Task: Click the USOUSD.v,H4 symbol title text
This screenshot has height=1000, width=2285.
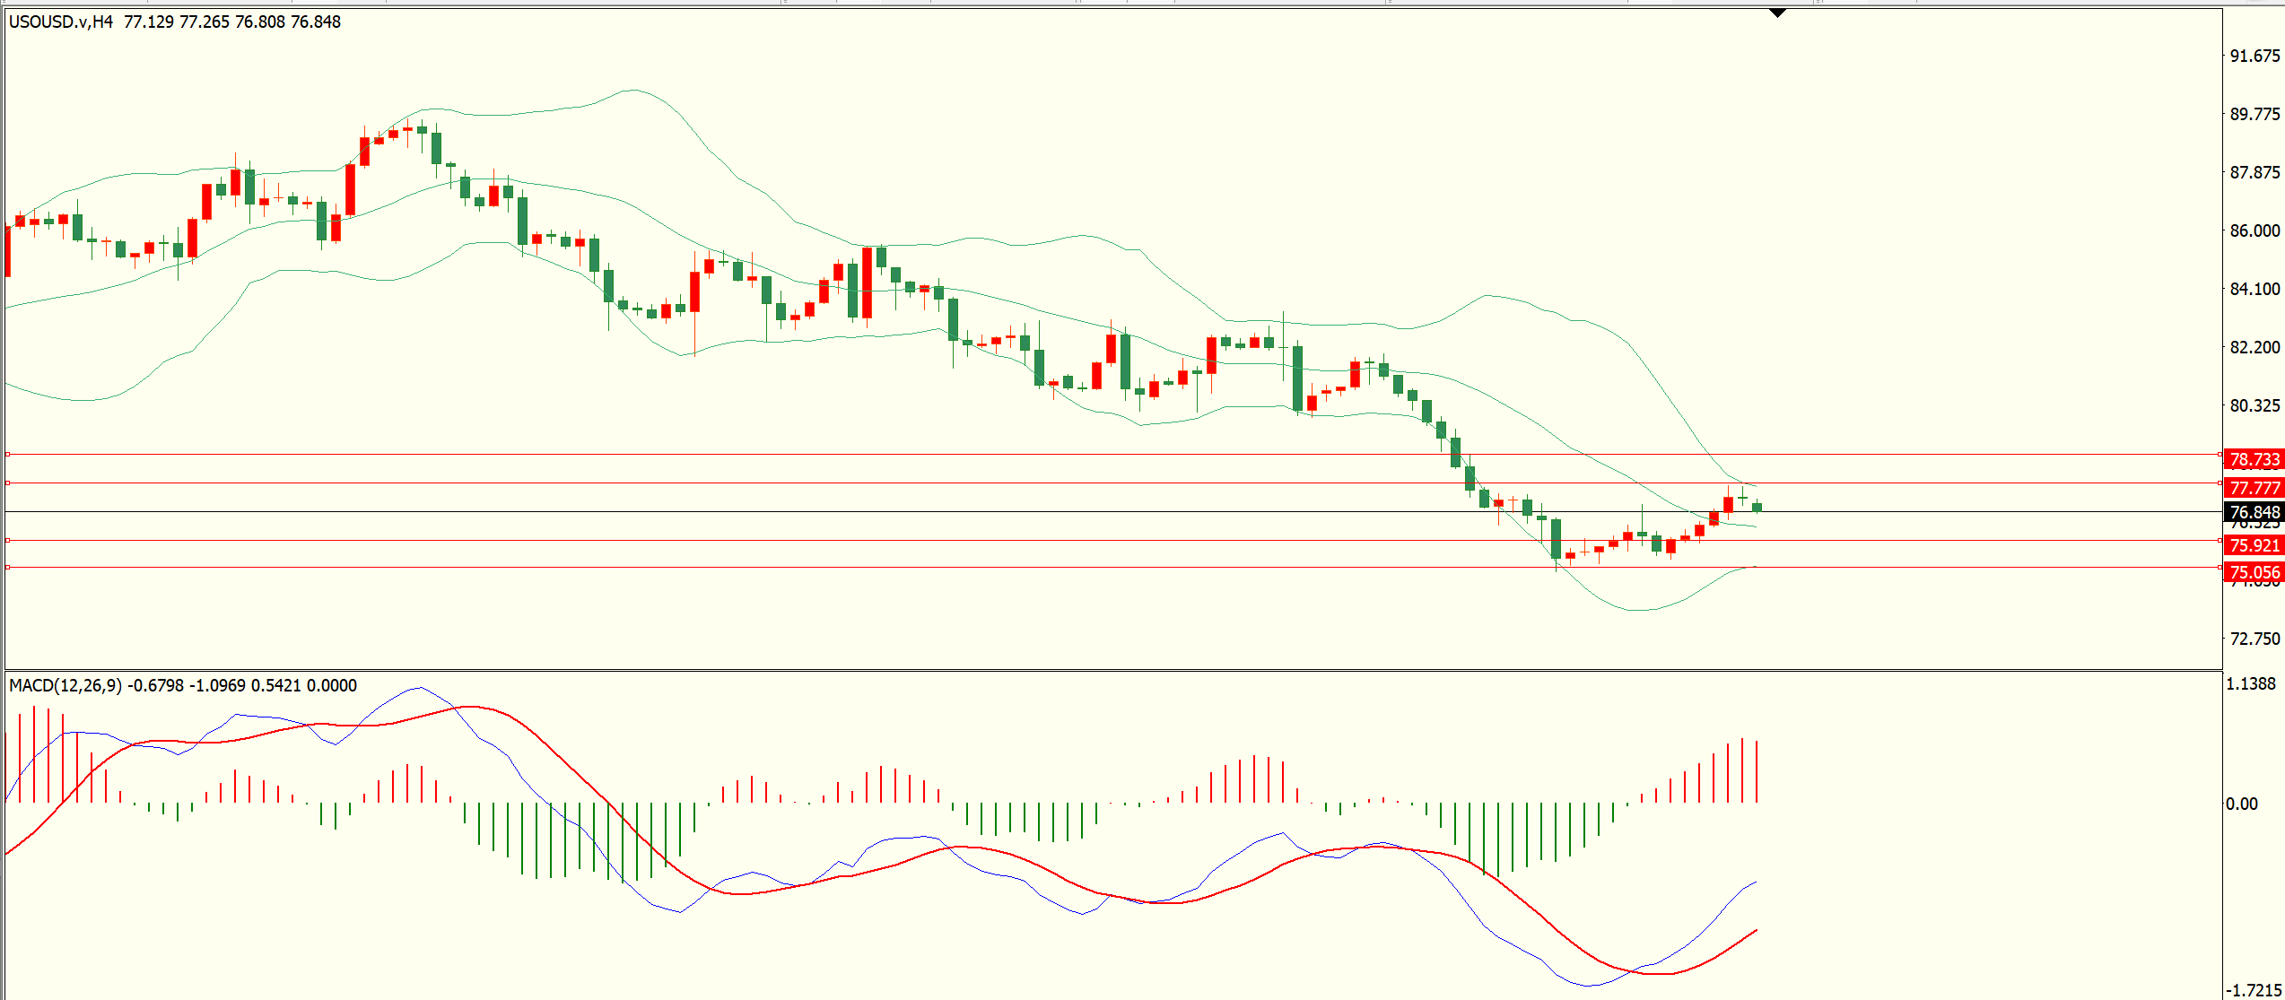Action: point(61,22)
